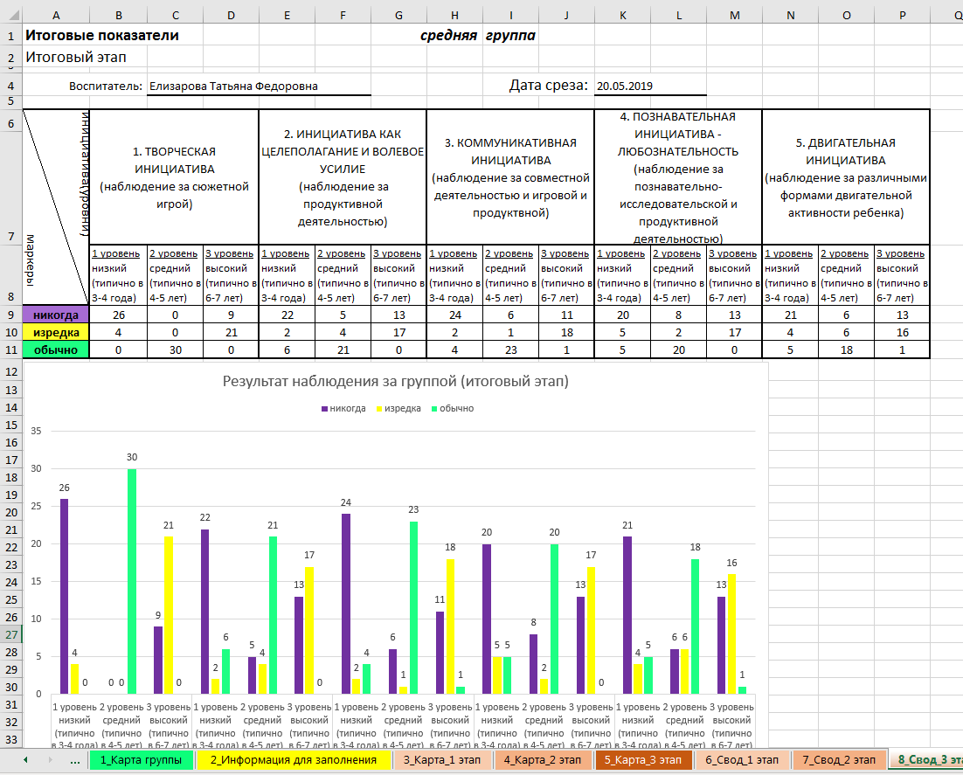This screenshot has width=963, height=775.
Task: Click the 'Итоговый этап' cell
Action: pyautogui.click(x=75, y=57)
